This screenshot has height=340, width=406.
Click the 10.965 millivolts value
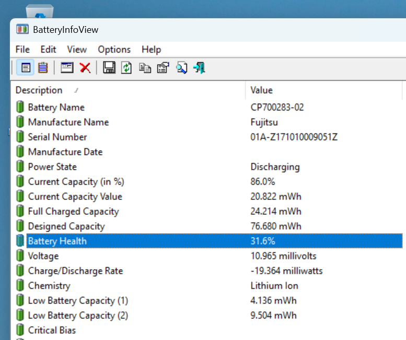(283, 256)
